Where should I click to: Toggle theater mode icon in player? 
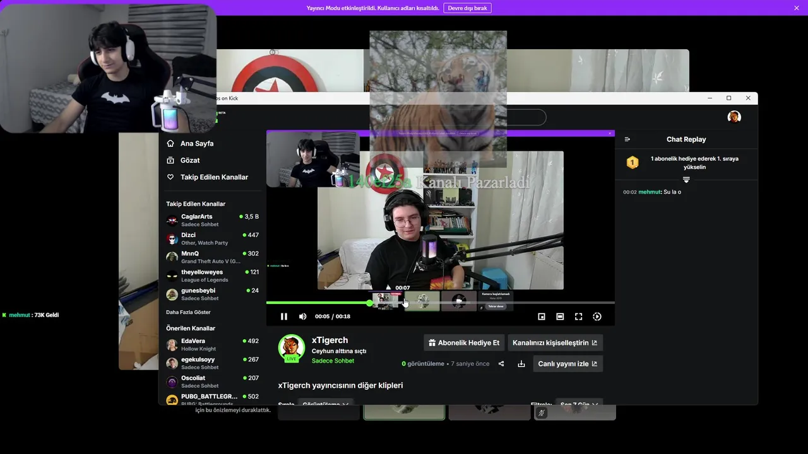(560, 317)
